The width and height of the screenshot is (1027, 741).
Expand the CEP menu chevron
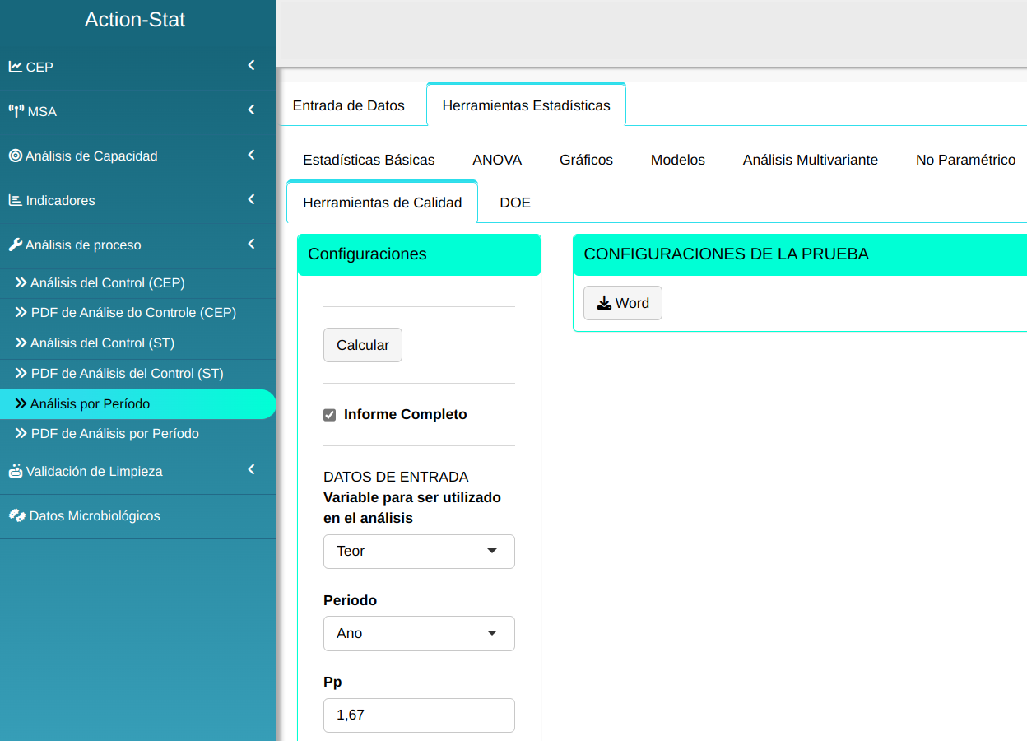[x=252, y=66]
